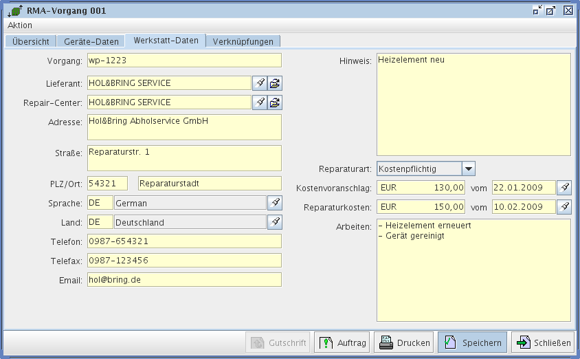Open the Aktion menu
580x359 pixels.
coord(20,25)
